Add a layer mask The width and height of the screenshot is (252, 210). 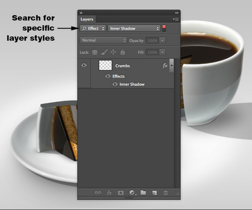(x=121, y=193)
